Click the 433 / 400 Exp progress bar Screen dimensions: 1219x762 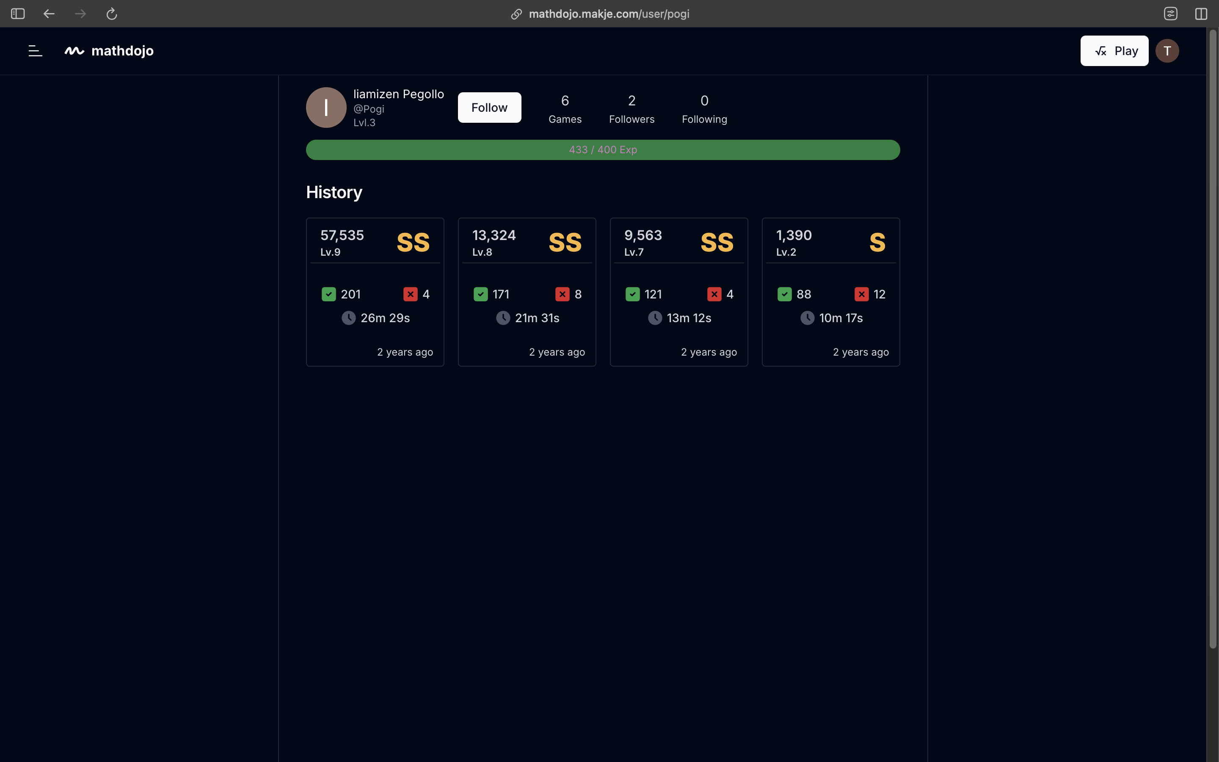[602, 150]
